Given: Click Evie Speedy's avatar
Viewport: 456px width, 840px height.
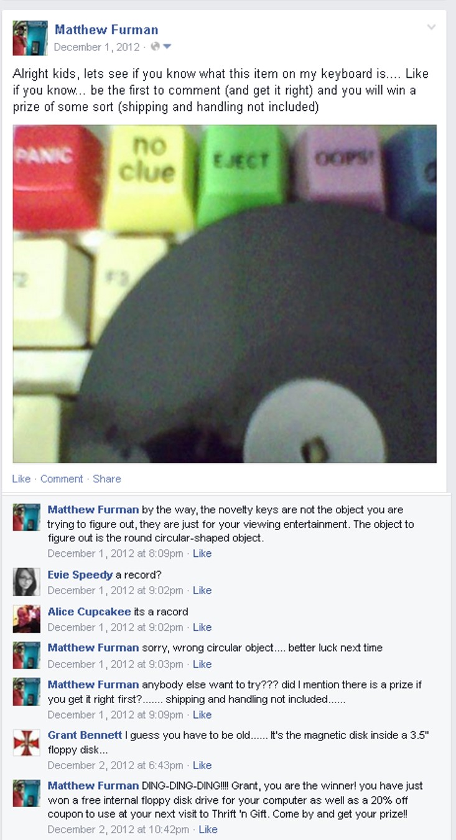Looking at the screenshot, I should tap(27, 582).
